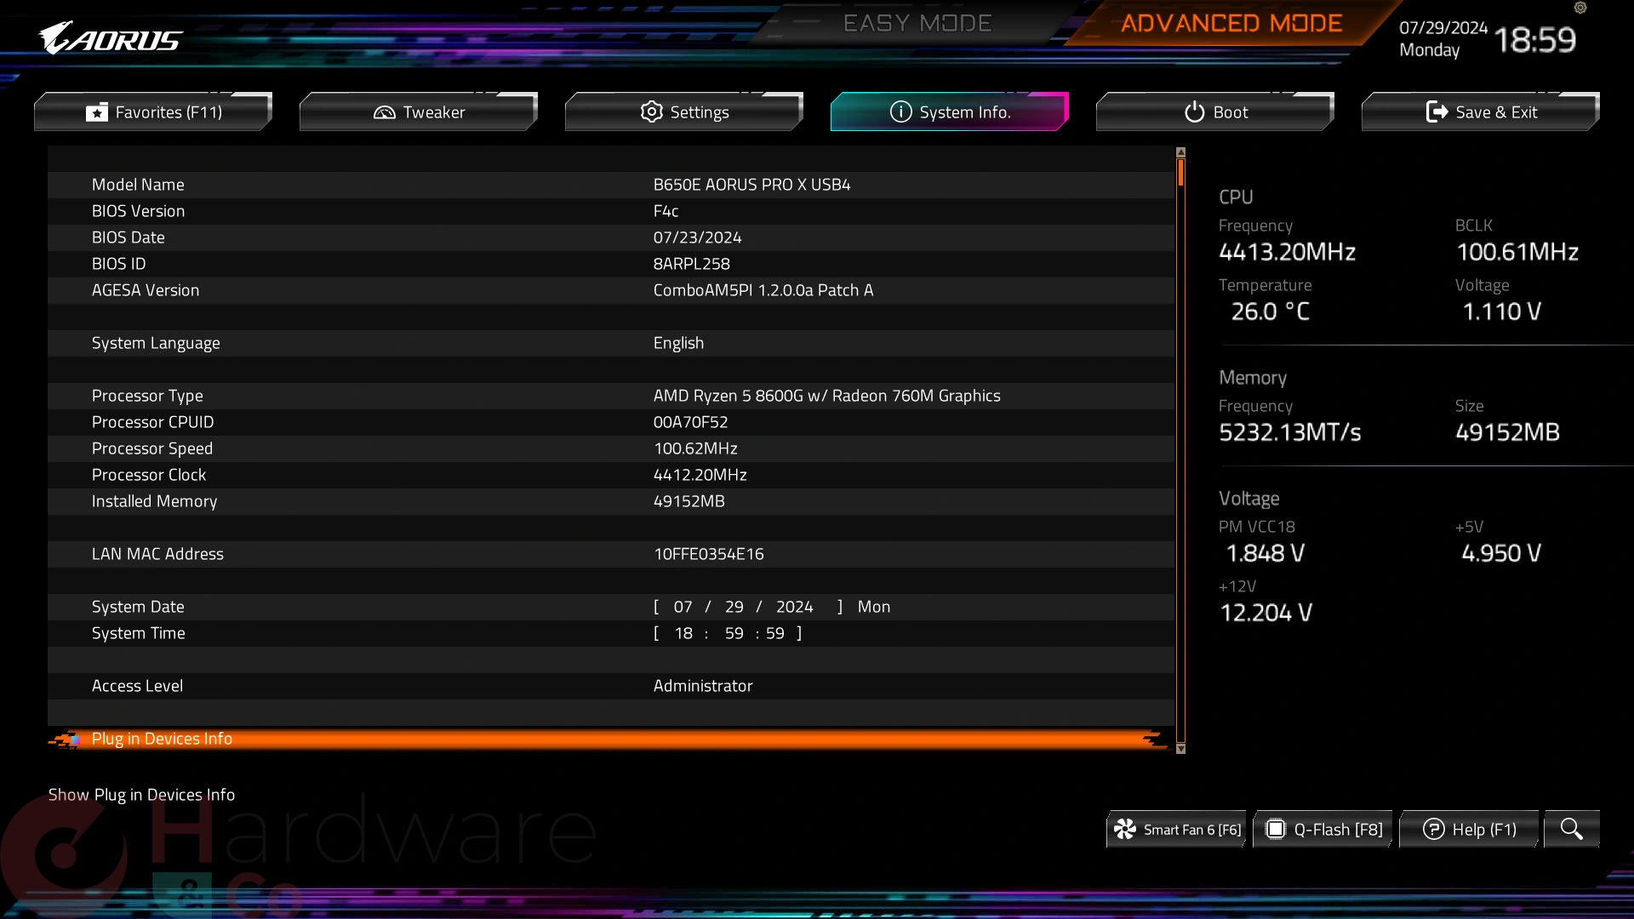Click the BCLK 100.61MHz reading
Image resolution: width=1634 pixels, height=919 pixels.
pos(1517,252)
